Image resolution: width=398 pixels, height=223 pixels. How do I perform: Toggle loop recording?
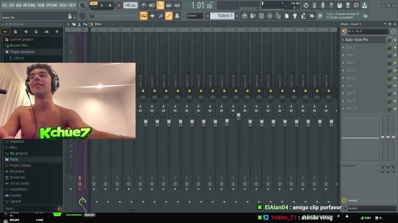pyautogui.click(x=177, y=5)
